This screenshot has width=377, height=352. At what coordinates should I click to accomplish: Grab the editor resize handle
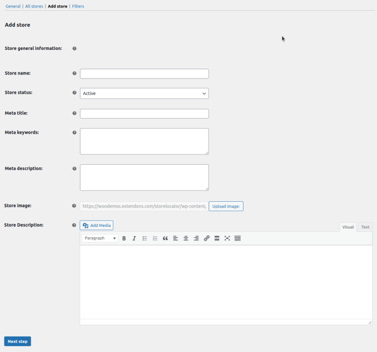pos(370,322)
